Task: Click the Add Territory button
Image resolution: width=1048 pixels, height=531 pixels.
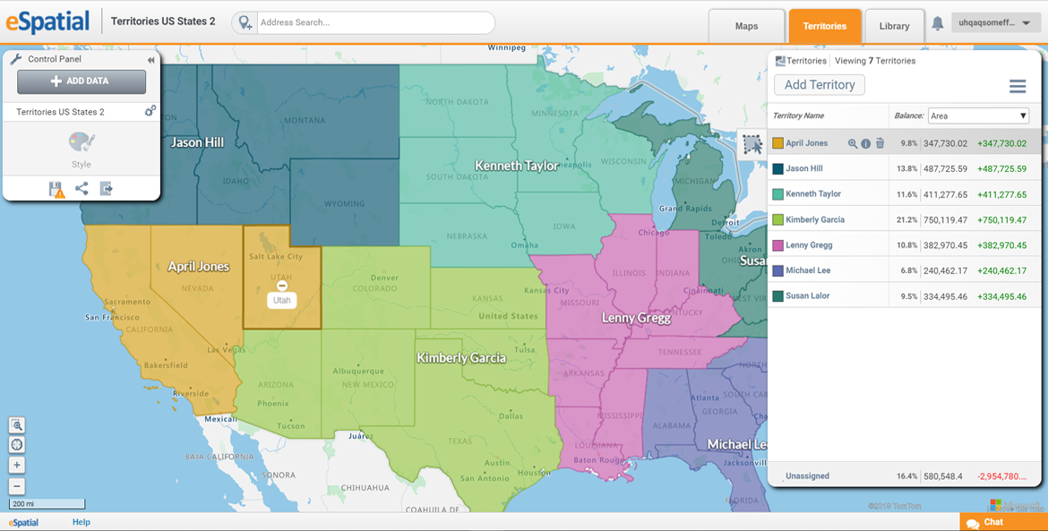Action: (820, 85)
